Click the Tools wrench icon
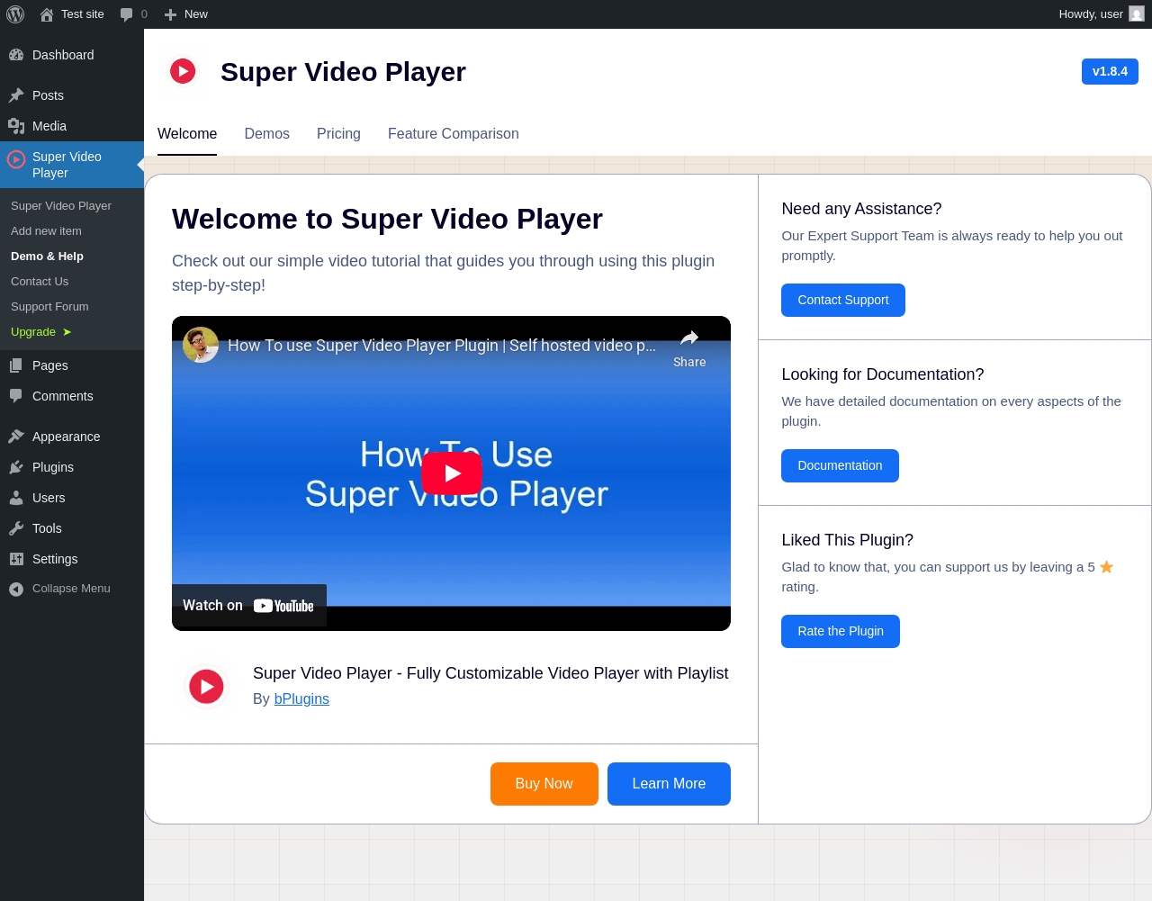The image size is (1152, 901). (x=16, y=528)
